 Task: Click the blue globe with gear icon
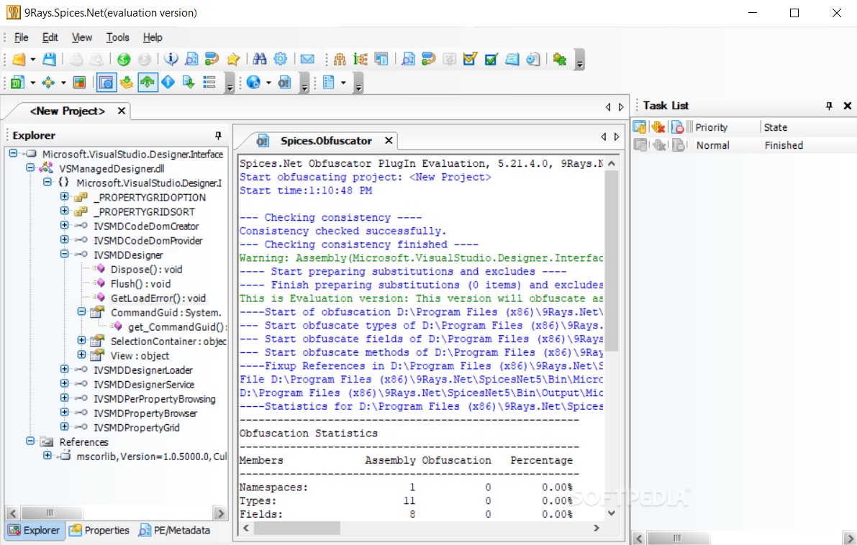pyautogui.click(x=253, y=83)
